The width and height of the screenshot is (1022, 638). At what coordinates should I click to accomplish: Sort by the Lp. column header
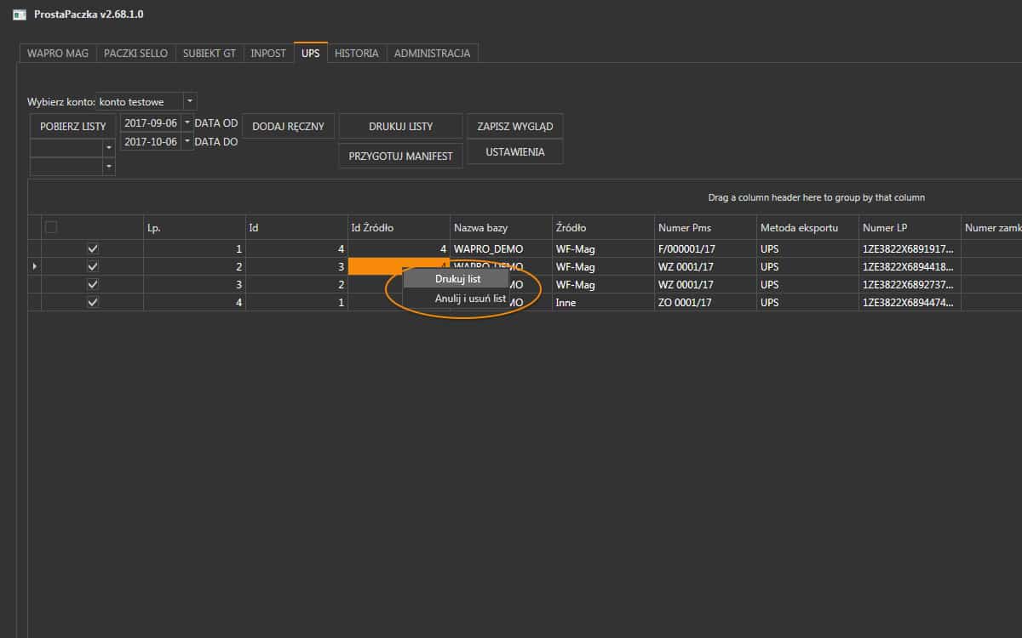coord(194,227)
